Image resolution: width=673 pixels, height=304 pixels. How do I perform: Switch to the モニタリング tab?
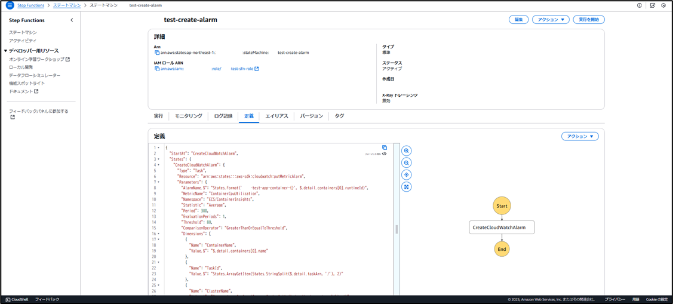point(189,116)
